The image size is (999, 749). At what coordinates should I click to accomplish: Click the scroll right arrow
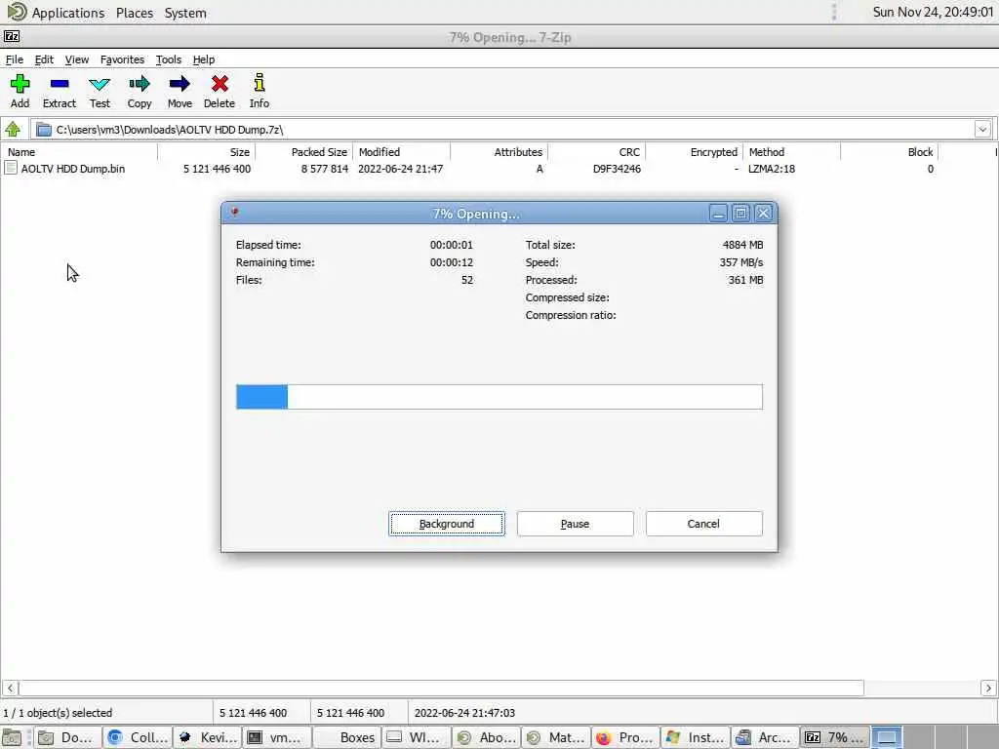click(988, 688)
